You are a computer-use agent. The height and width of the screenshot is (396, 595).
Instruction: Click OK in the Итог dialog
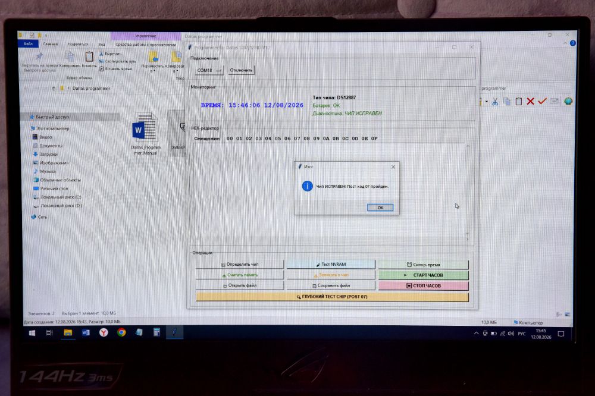(x=380, y=208)
